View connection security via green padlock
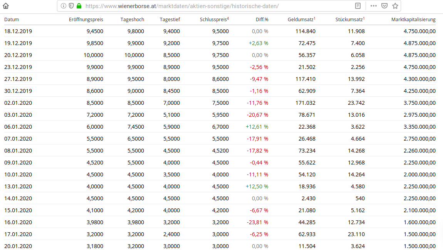Image resolution: width=443 pixels, height=250 pixels. (79, 6)
